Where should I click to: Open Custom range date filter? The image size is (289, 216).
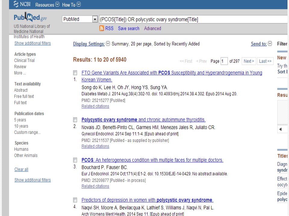coord(27,132)
